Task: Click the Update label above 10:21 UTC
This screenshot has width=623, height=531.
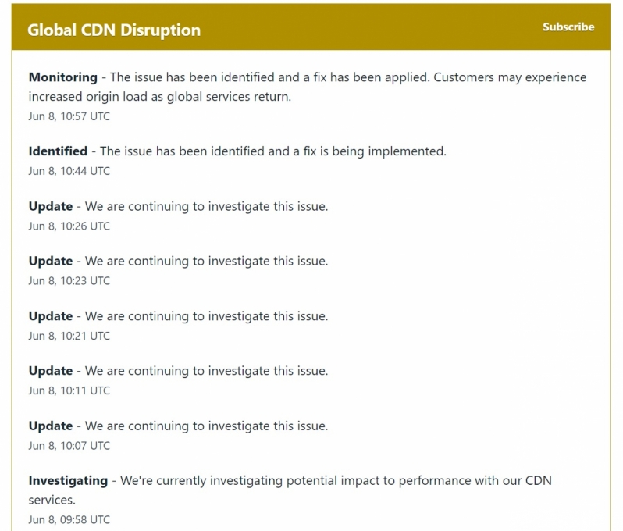Action: coord(51,316)
